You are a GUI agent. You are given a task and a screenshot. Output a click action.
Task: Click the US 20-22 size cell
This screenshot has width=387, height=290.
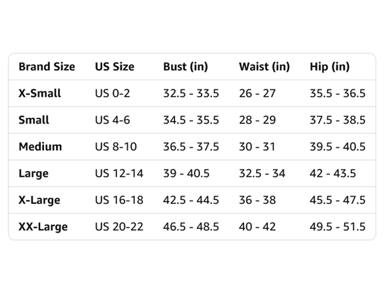tap(119, 227)
